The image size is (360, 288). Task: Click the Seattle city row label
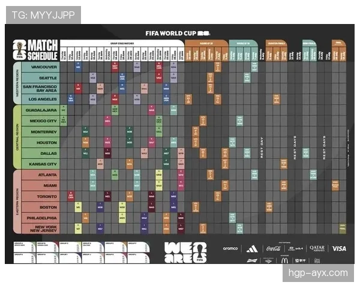point(41,78)
